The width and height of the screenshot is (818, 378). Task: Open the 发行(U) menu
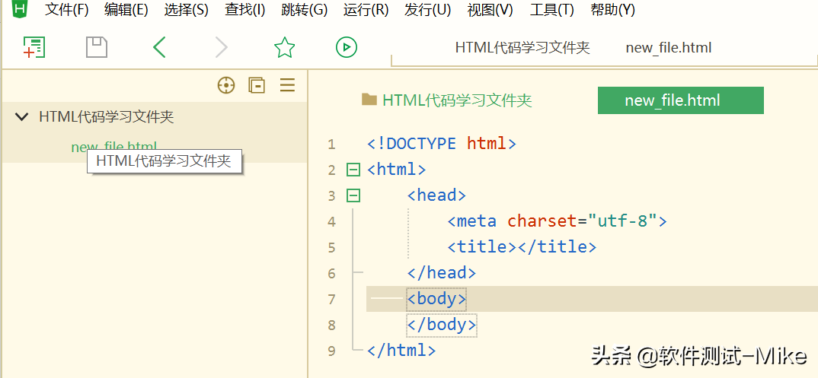[x=428, y=9]
